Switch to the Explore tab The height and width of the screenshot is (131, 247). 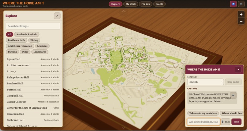tap(116, 4)
